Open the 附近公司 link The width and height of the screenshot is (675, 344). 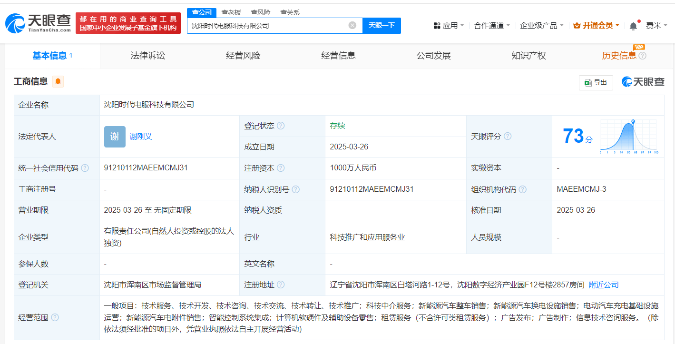[604, 285]
